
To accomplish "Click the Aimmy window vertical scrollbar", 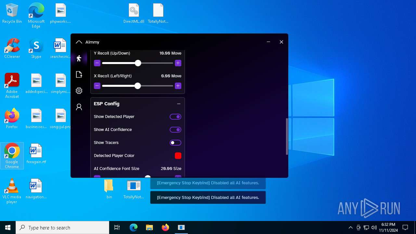I will 287,136.
